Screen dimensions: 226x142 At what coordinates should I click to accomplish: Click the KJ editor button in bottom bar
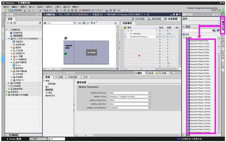point(56,139)
